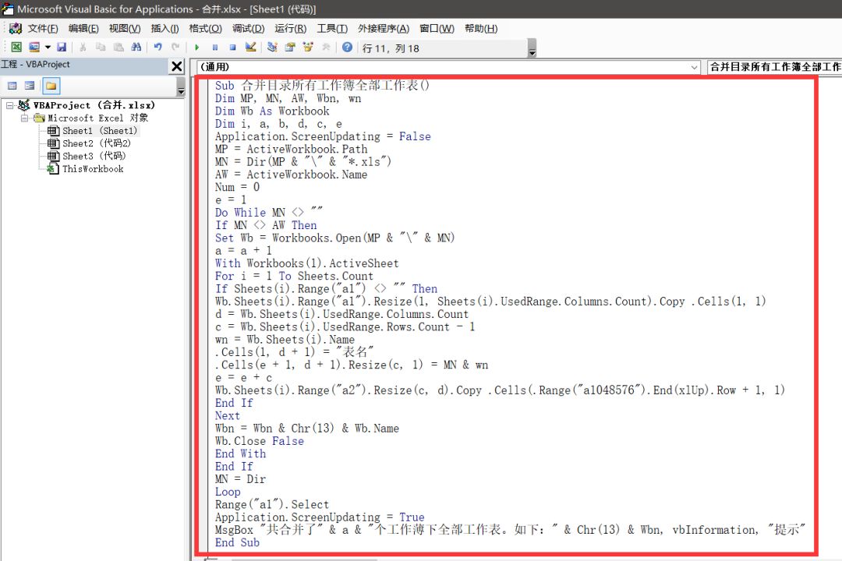Screen dimensions: 842x561
Task: Open the 编辑(E) menu
Action: click(x=83, y=29)
